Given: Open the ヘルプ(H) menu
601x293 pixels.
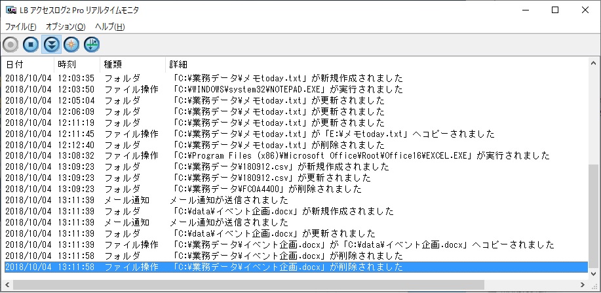Looking at the screenshot, I should point(109,27).
